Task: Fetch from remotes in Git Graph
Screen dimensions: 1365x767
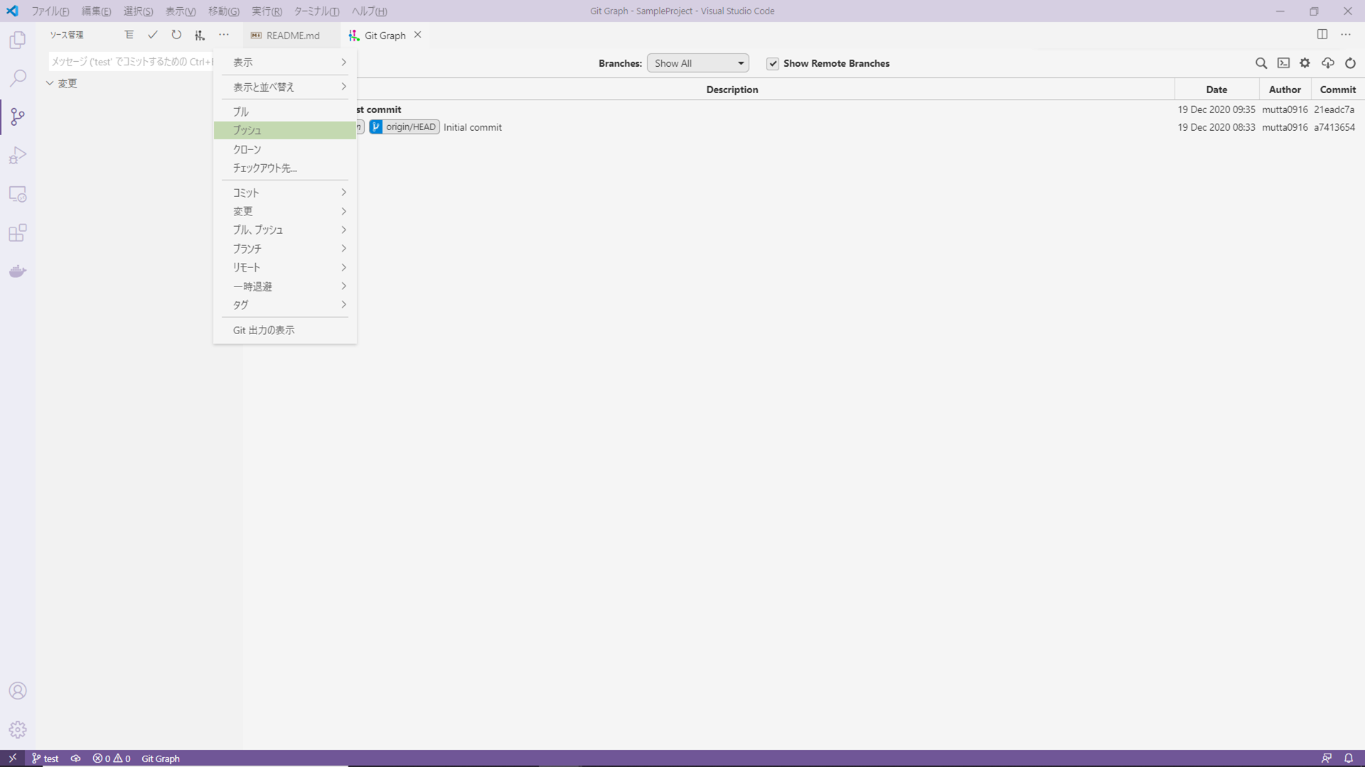Action: click(1328, 63)
